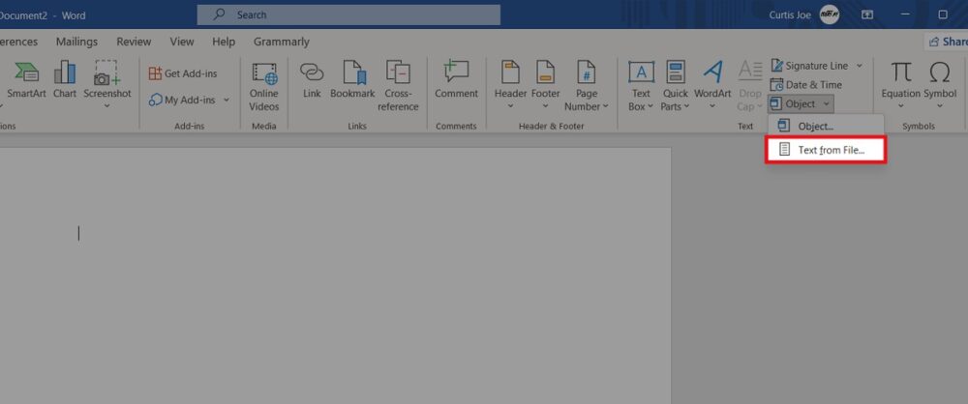
Task: Expand the Equation dropdown arrow
Action: [x=900, y=106]
